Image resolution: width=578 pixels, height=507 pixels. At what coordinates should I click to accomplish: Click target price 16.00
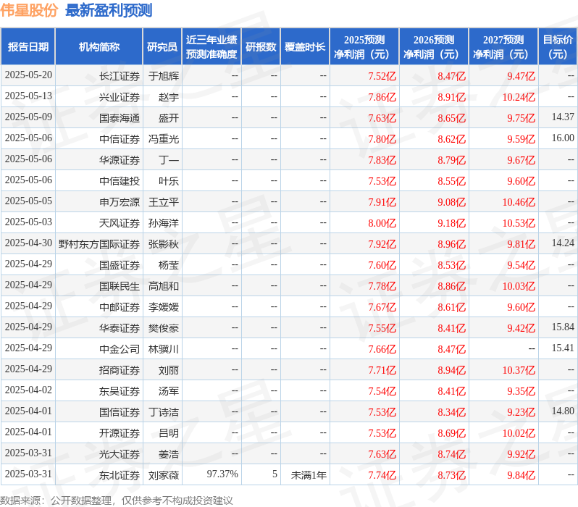coord(563,138)
